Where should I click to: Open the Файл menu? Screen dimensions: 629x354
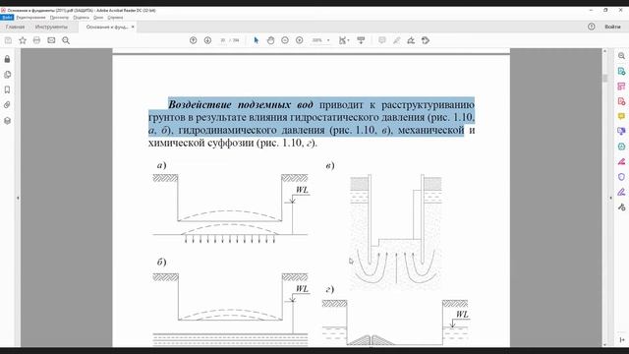click(x=7, y=18)
